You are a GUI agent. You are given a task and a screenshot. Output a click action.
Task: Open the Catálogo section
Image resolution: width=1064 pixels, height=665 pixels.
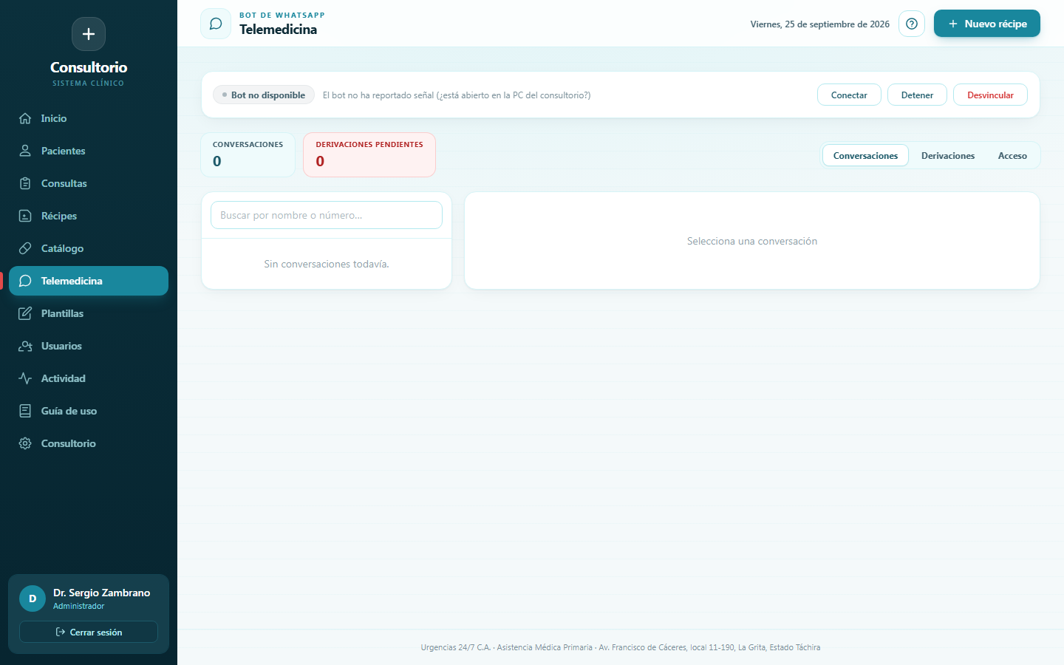(89, 248)
